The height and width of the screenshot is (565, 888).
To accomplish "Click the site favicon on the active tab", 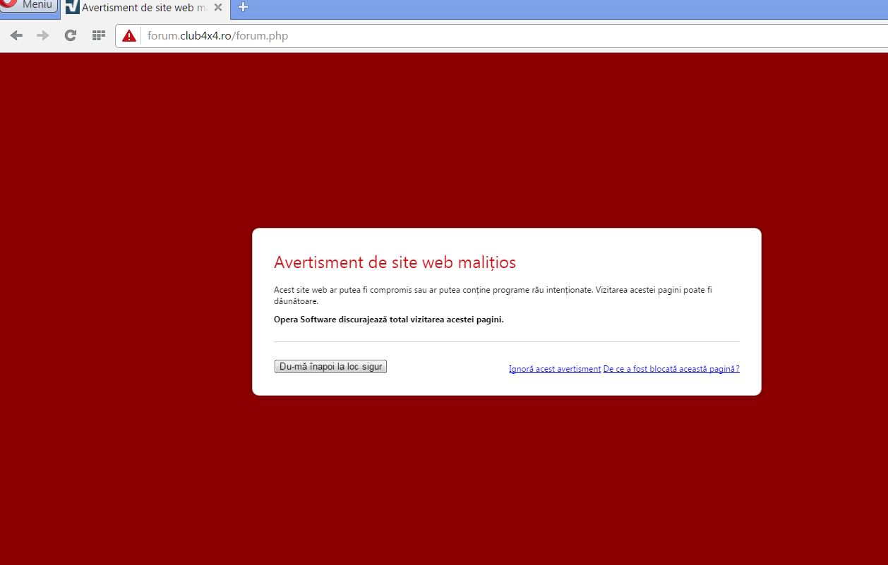I will [72, 8].
